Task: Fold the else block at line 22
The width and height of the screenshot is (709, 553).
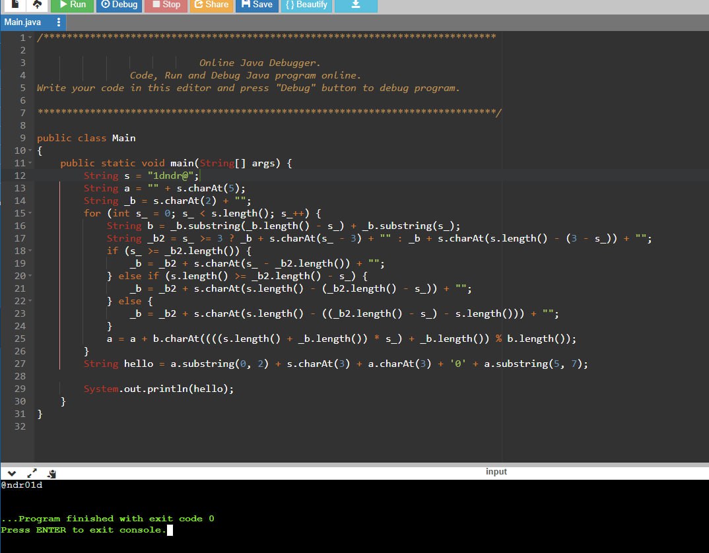Action: coord(30,301)
